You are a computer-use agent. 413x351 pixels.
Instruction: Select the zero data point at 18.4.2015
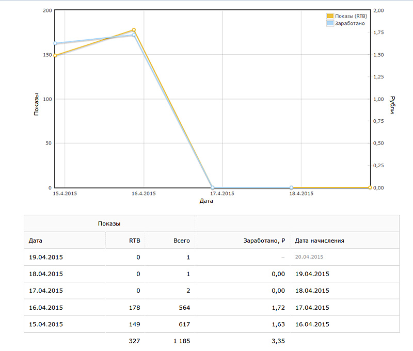point(291,187)
